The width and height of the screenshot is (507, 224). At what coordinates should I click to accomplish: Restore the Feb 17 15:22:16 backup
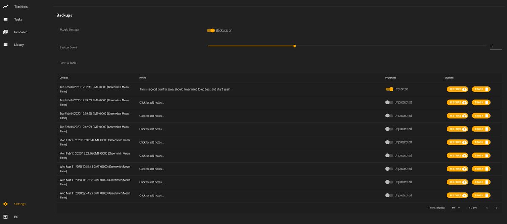pyautogui.click(x=458, y=155)
